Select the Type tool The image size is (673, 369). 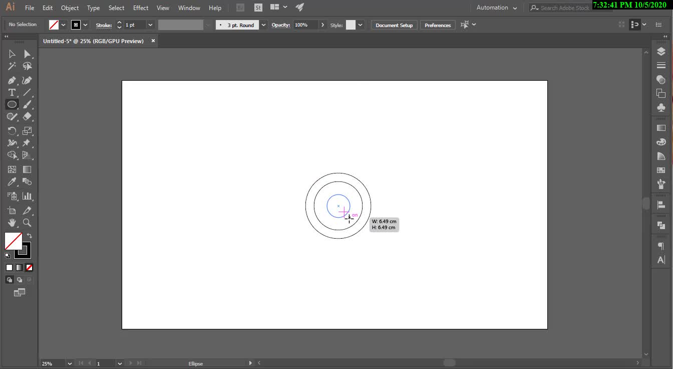point(12,93)
